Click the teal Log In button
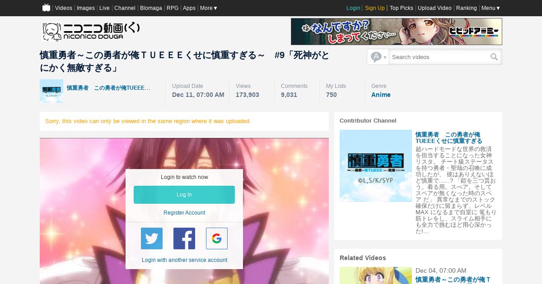This screenshot has height=284, width=542. pos(184,195)
